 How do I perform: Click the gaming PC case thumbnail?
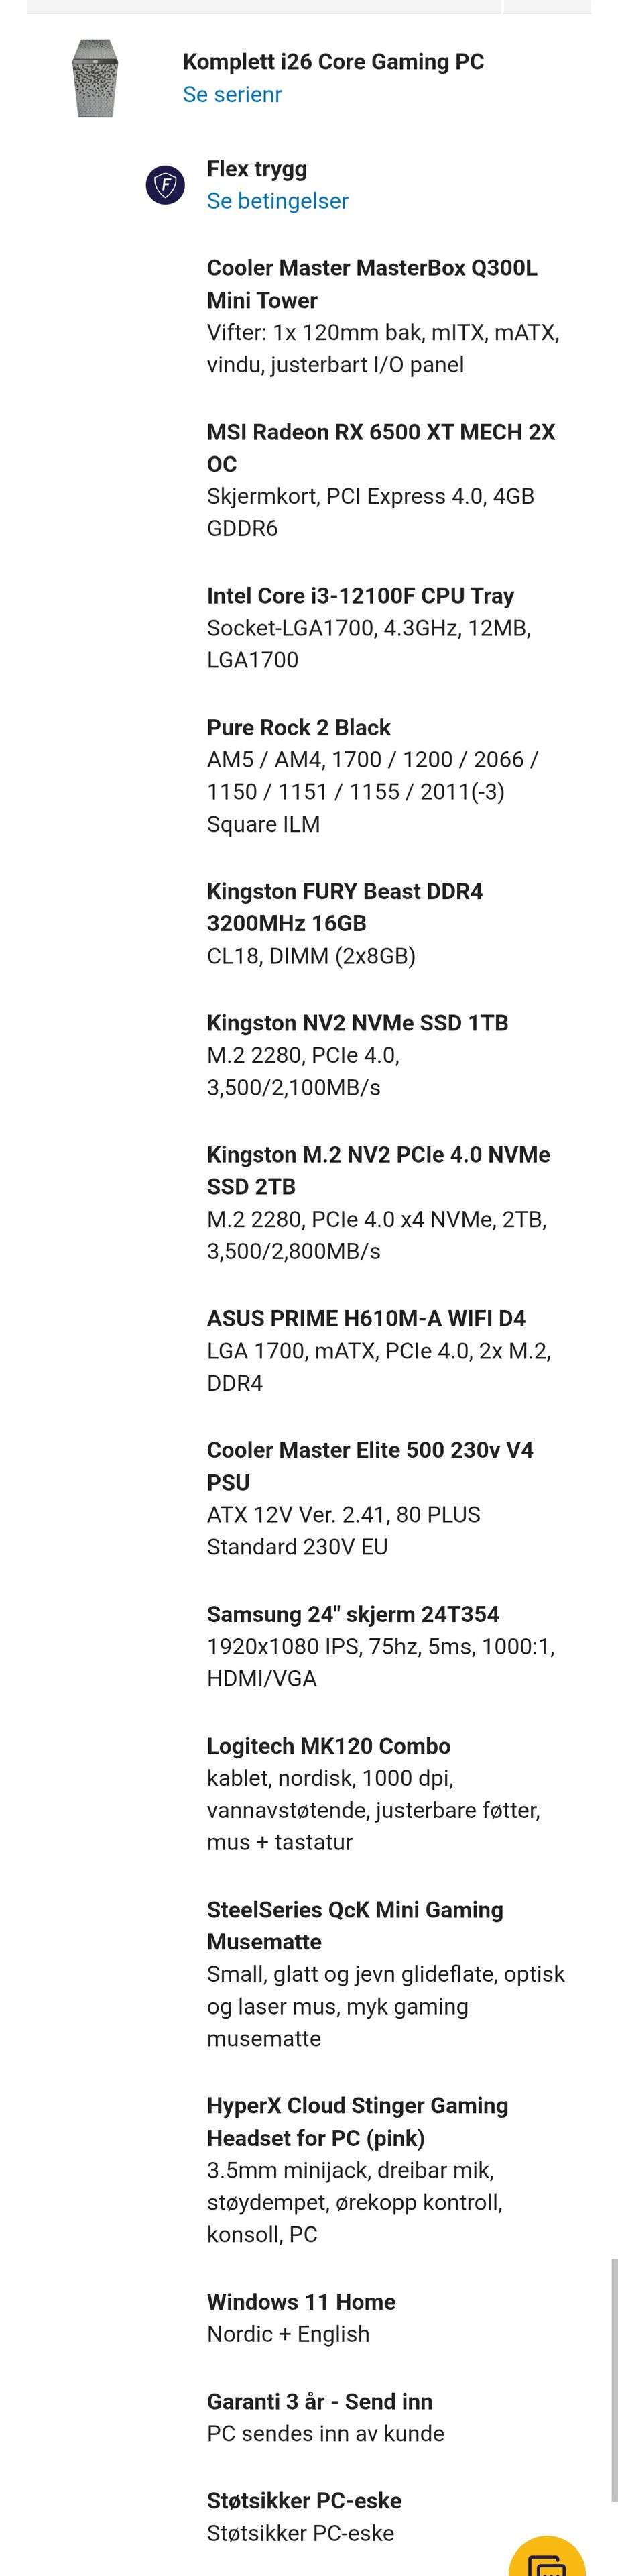[97, 78]
